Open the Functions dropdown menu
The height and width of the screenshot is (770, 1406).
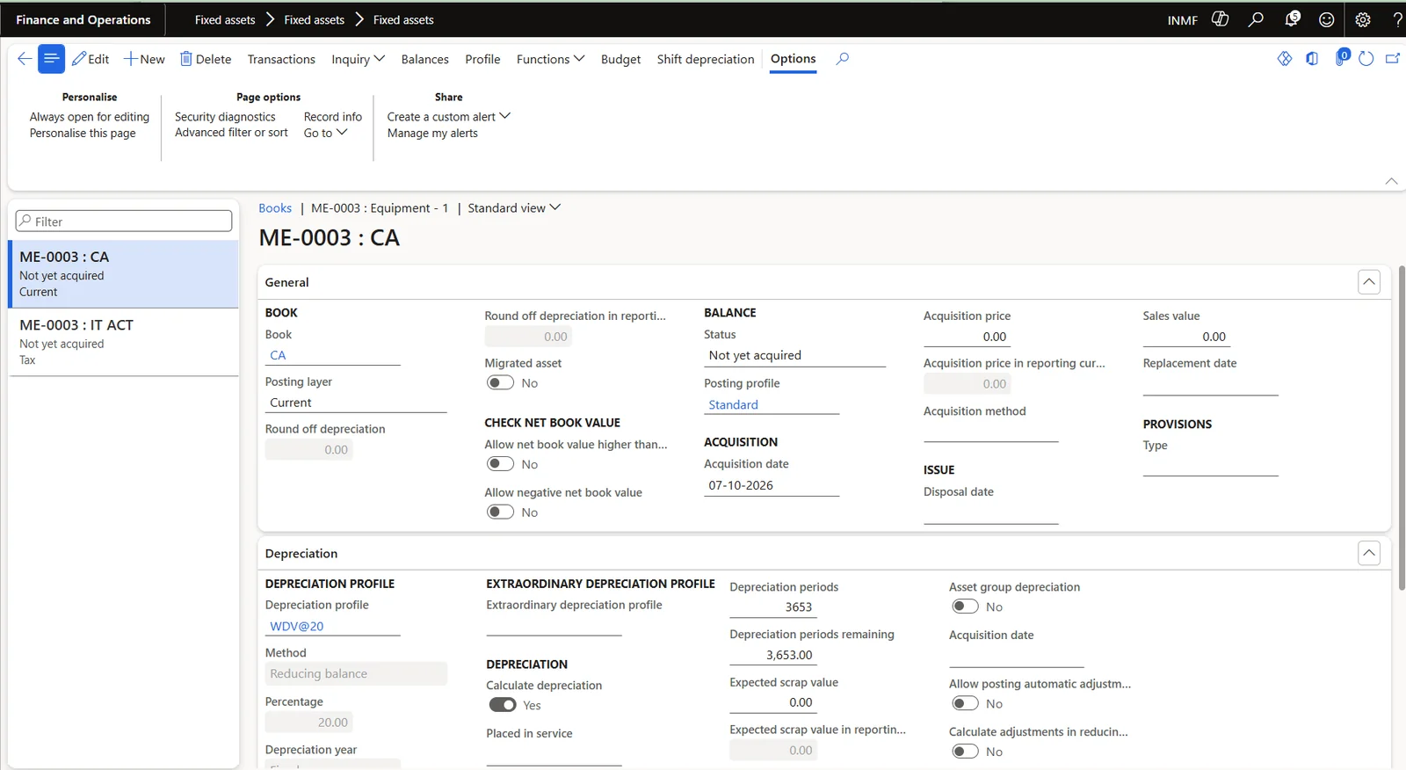pos(550,59)
